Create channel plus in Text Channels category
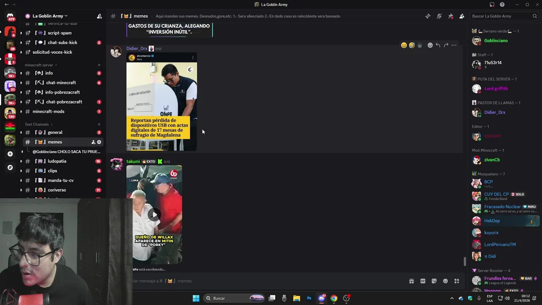Screen dimensions: 542x305 pyautogui.click(x=99, y=124)
